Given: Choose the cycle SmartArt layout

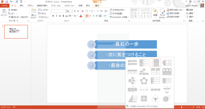Looking at the screenshot, I should 144,81.
